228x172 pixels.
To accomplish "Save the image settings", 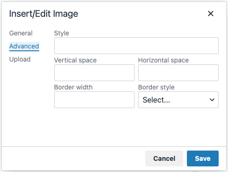I will pyautogui.click(x=203, y=158).
